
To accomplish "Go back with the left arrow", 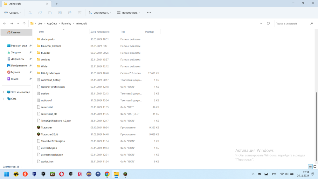I will pyautogui.click(x=4, y=24).
